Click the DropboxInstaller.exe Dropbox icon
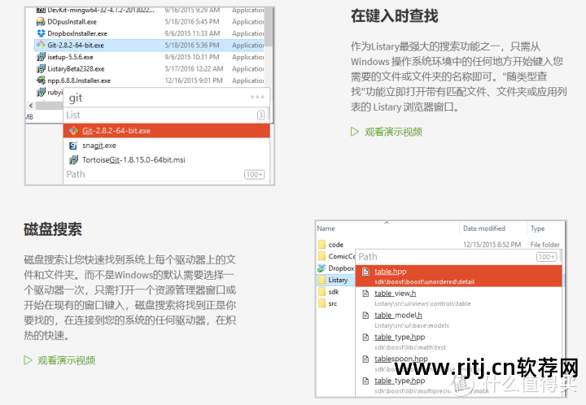 (40, 33)
